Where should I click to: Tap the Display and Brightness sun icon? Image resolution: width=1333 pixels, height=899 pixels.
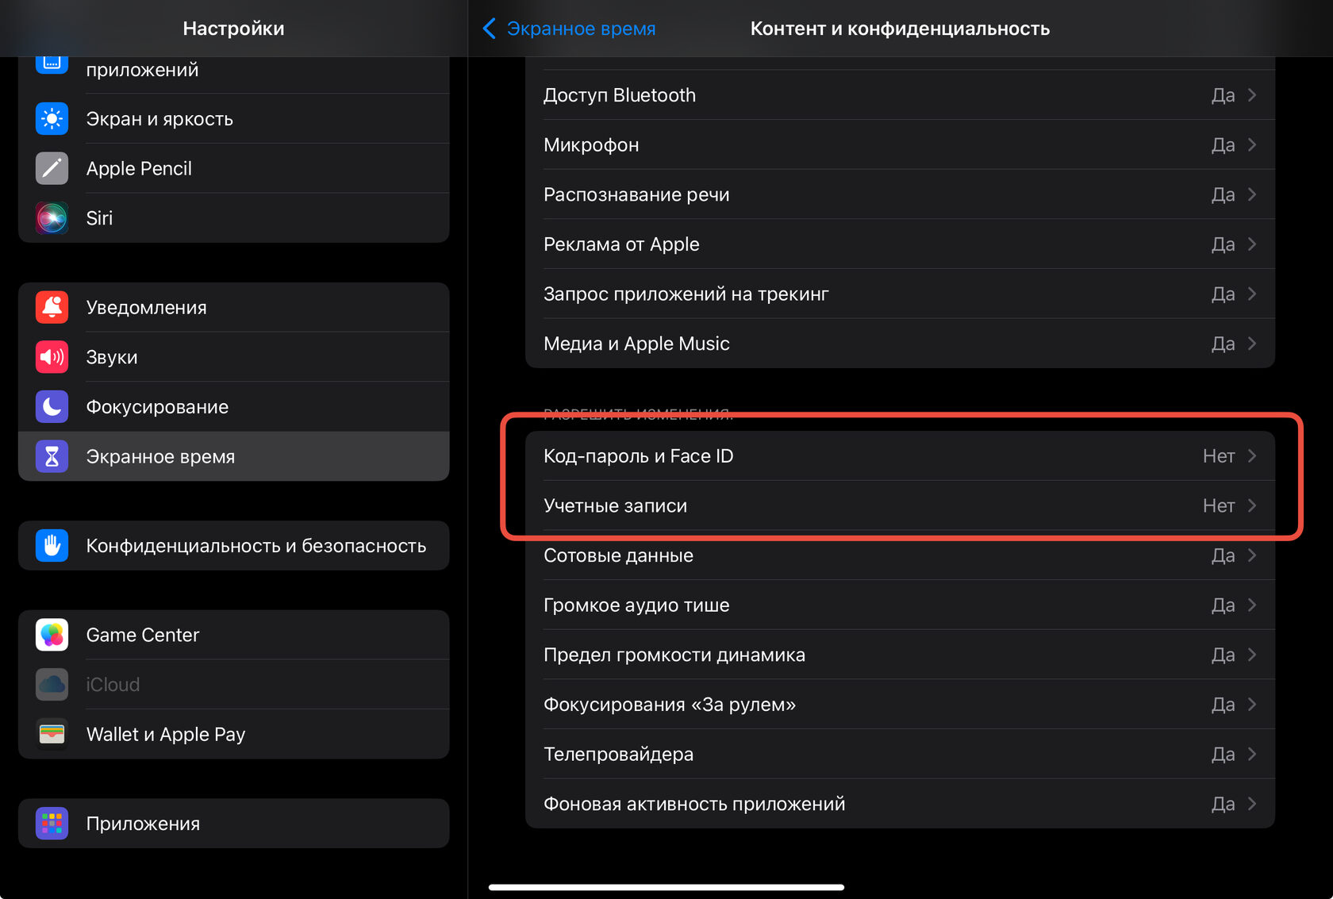click(x=52, y=119)
